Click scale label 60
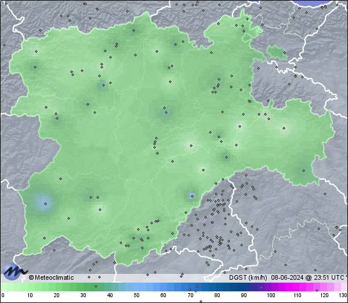Image resolution: width=348 pixels, height=303 pixels. [164, 295]
